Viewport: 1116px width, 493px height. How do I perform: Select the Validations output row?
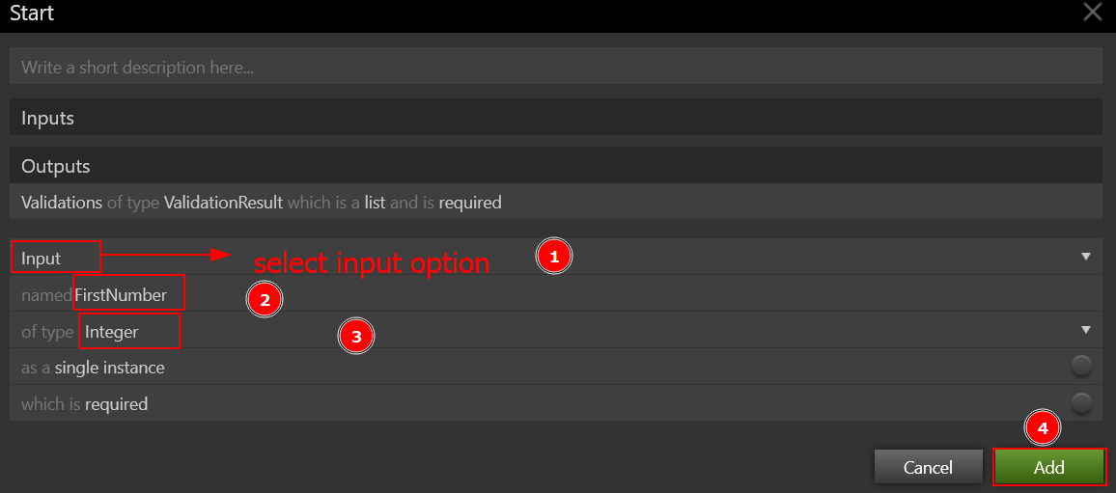(555, 203)
